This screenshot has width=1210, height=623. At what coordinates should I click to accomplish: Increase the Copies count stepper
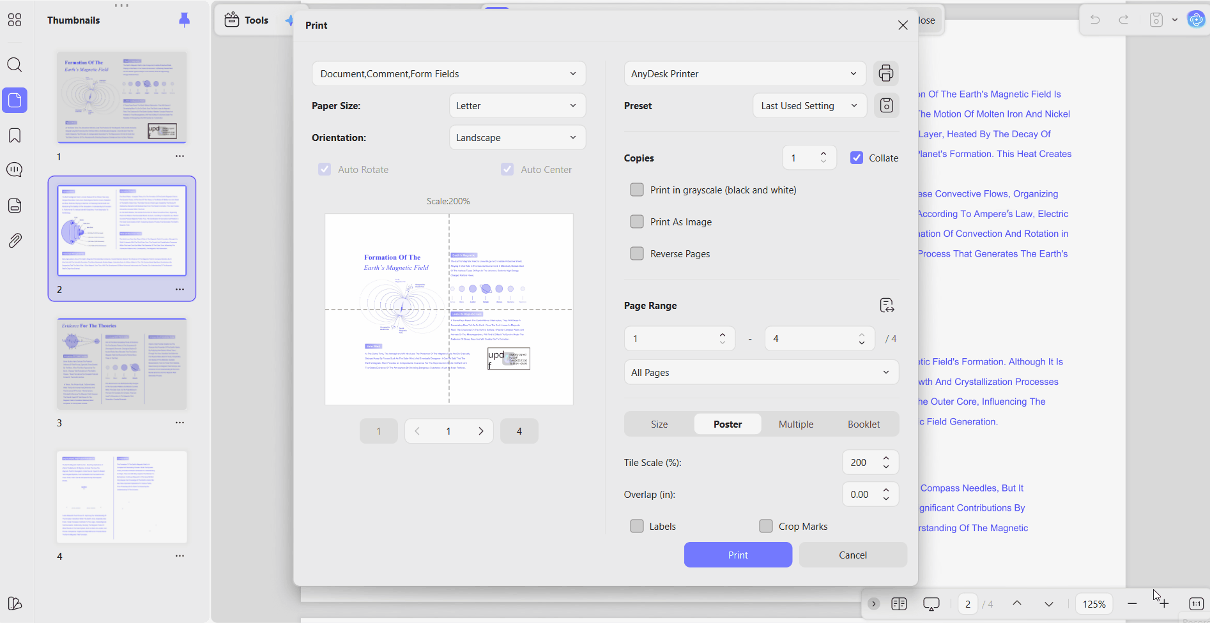[x=823, y=153]
